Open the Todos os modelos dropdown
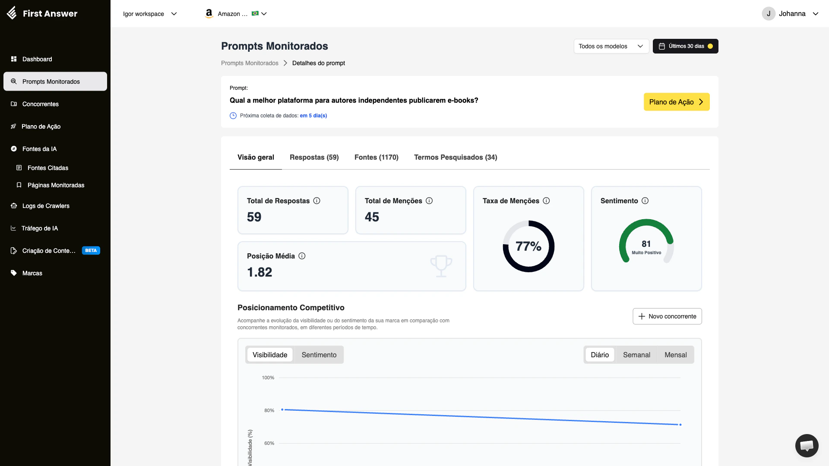 (x=611, y=46)
